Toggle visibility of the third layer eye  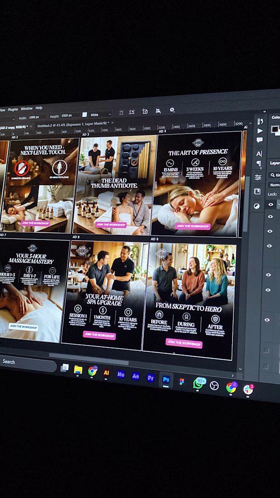tap(270, 231)
